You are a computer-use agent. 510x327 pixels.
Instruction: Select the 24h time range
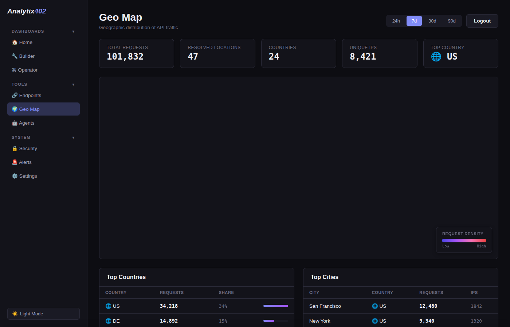[396, 21]
